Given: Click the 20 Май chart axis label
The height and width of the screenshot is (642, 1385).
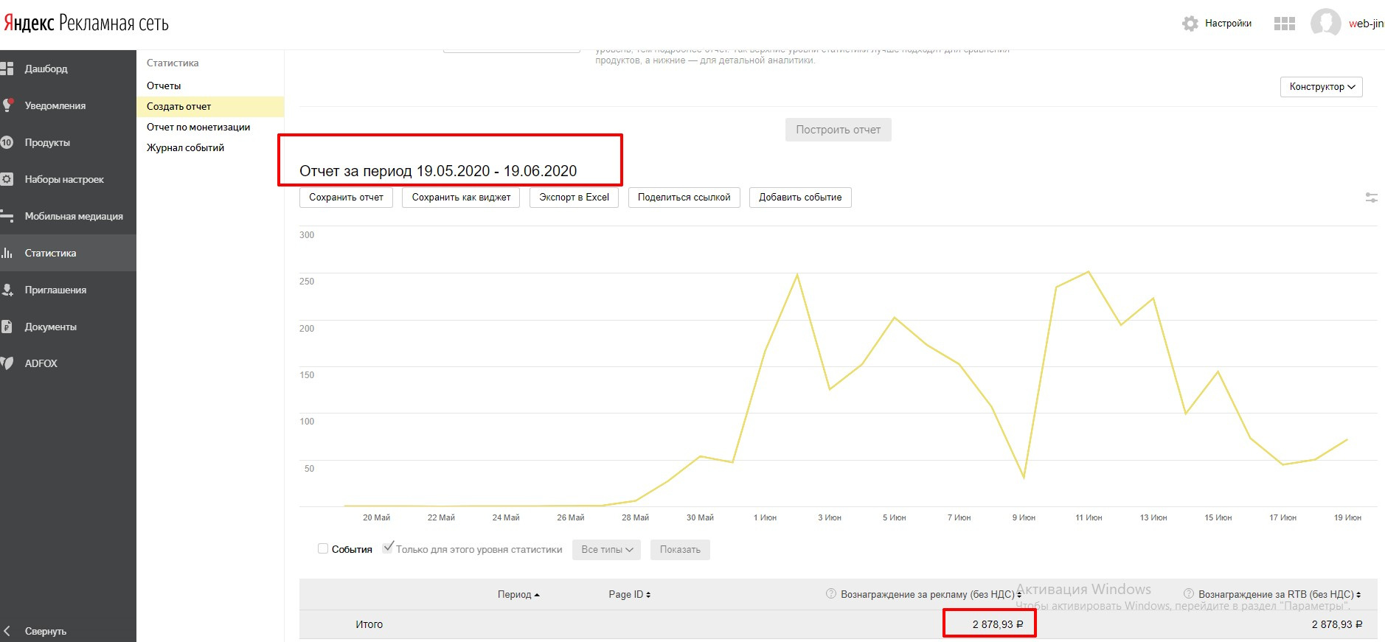Looking at the screenshot, I should click(x=376, y=517).
